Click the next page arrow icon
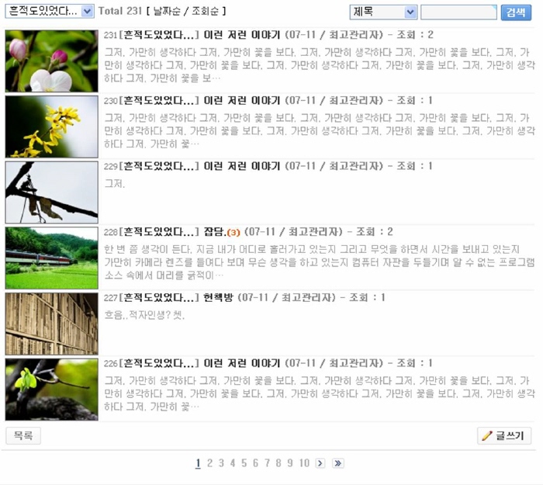 [x=320, y=463]
